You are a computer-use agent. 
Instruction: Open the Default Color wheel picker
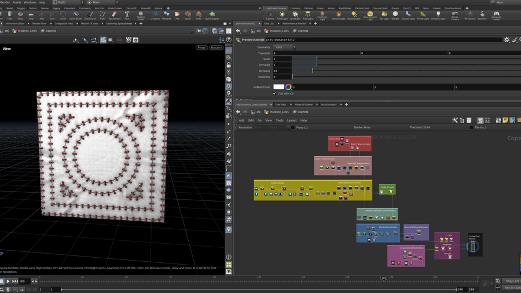[288, 87]
